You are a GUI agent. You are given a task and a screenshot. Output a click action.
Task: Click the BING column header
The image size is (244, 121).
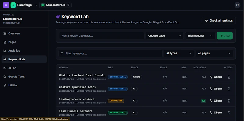[x=184, y=68]
